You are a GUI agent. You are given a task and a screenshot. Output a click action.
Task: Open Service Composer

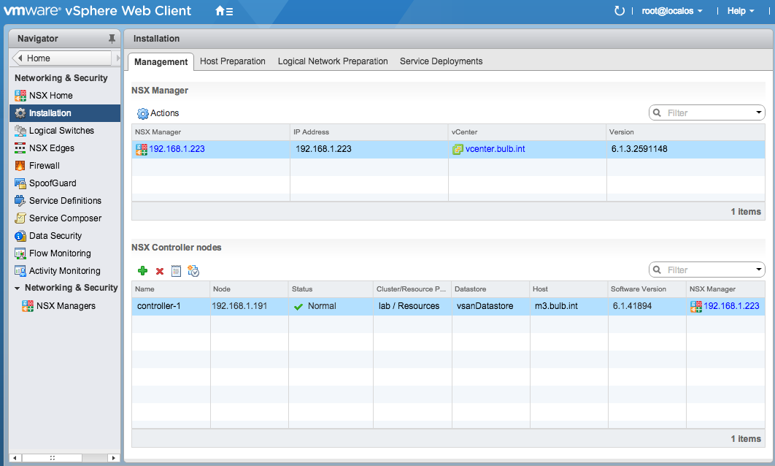coord(65,218)
